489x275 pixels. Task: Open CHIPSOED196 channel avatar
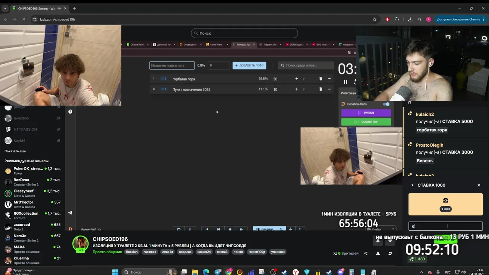[x=81, y=244]
